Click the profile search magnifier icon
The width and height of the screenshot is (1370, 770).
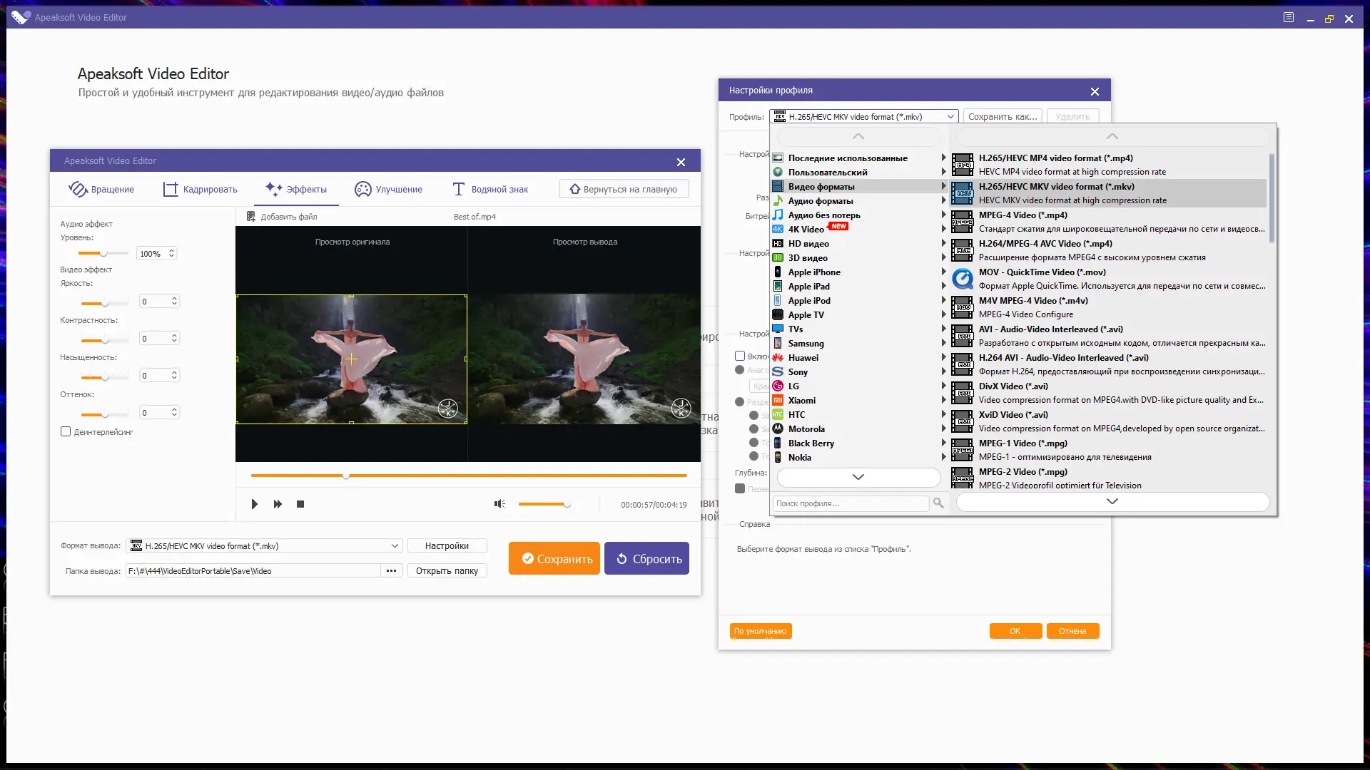click(938, 503)
